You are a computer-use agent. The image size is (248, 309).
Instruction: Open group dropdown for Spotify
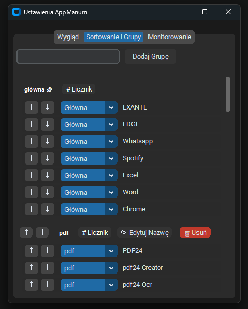coord(89,158)
